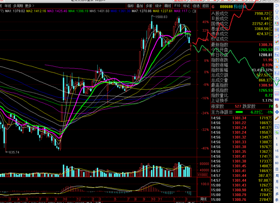Image resolution: width=280 pixels, height=203 pixels.
Task: Click the tick row with price 1300.90
Action: click(242, 190)
